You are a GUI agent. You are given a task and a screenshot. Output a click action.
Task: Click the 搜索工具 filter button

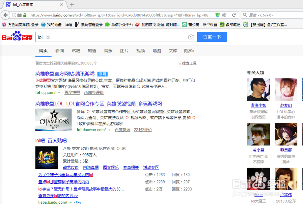[x=188, y=63]
